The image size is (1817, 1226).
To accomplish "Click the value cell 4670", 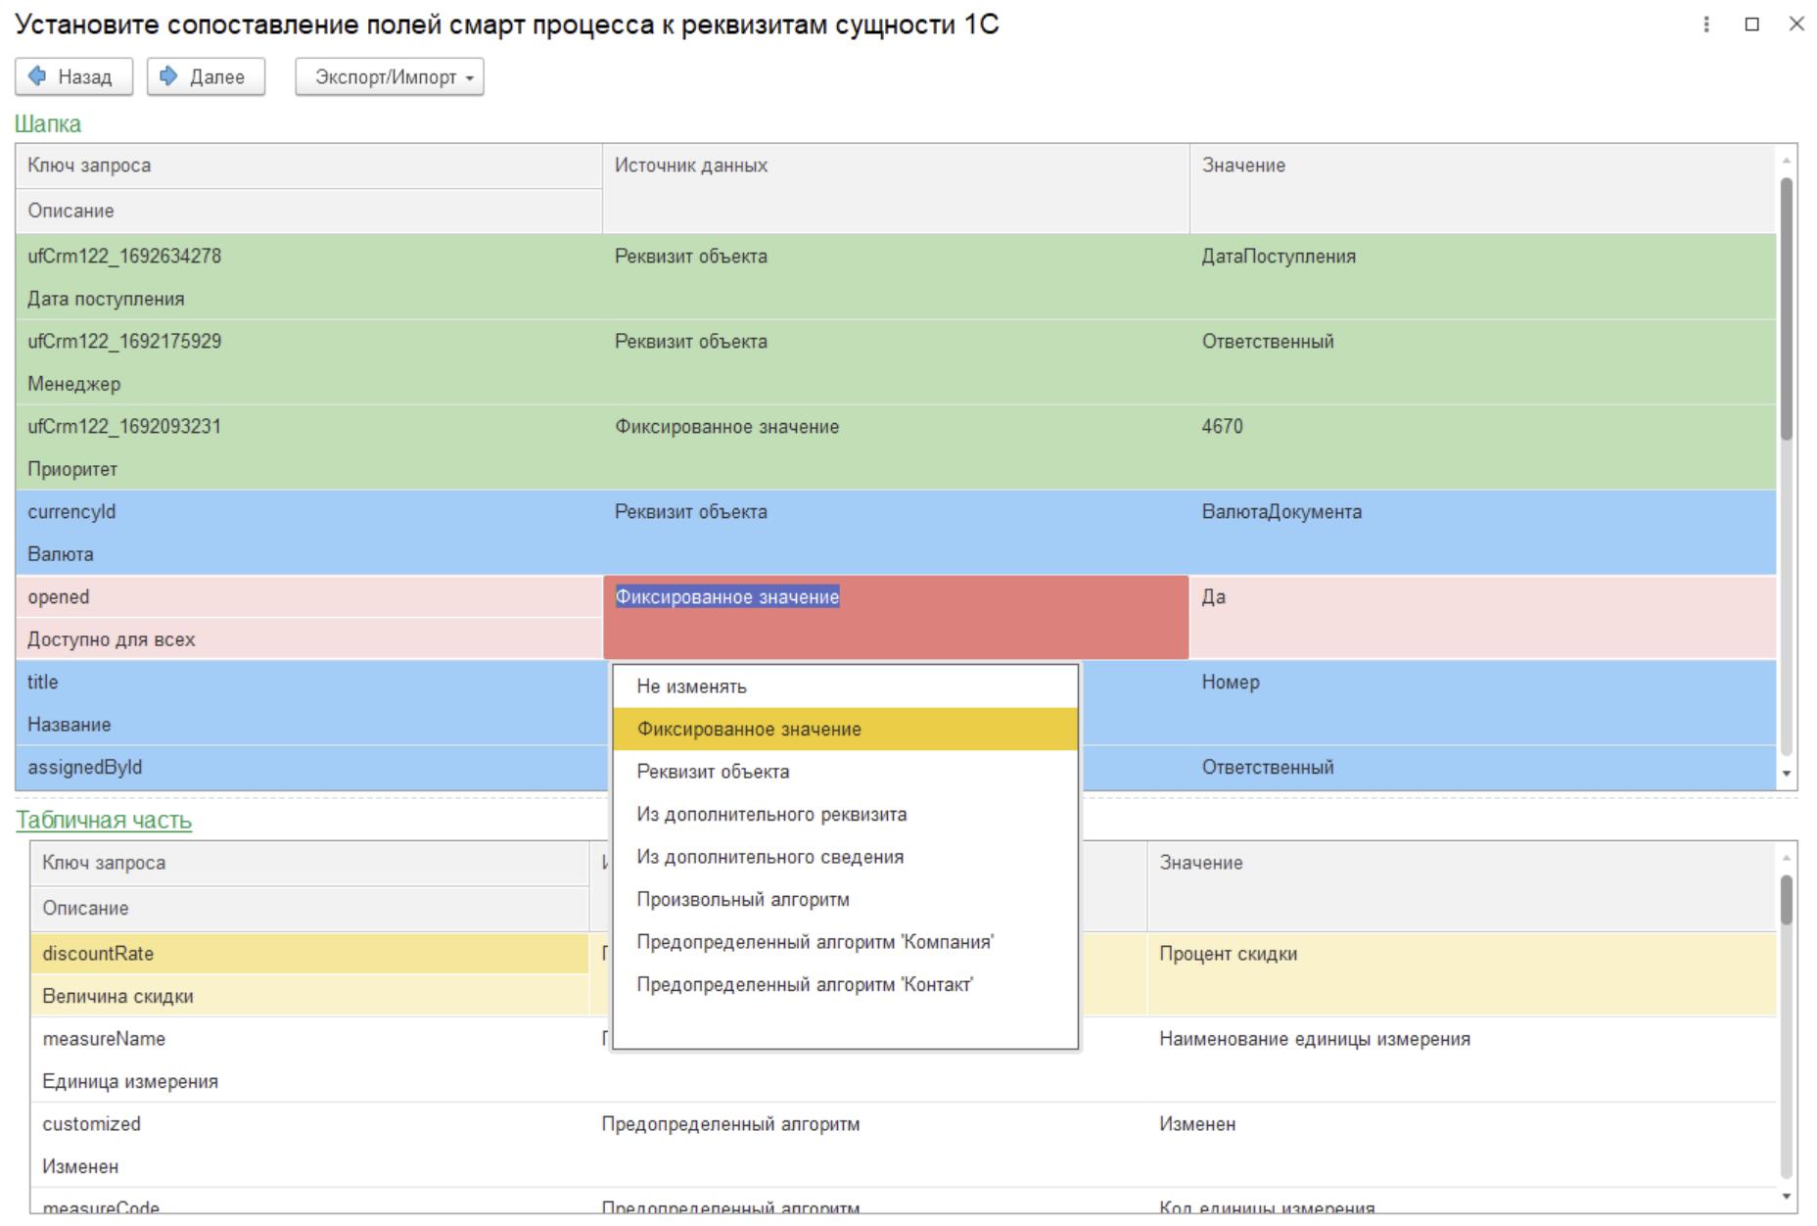I will 1482,448.
